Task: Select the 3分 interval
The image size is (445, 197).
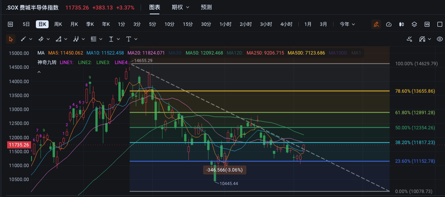Action: (137, 24)
